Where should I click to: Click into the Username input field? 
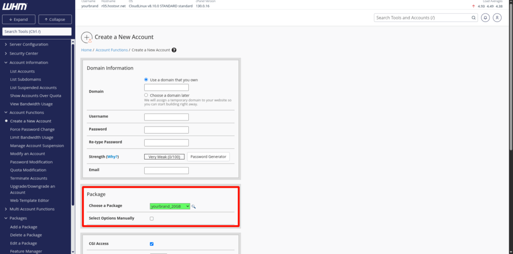click(x=166, y=117)
